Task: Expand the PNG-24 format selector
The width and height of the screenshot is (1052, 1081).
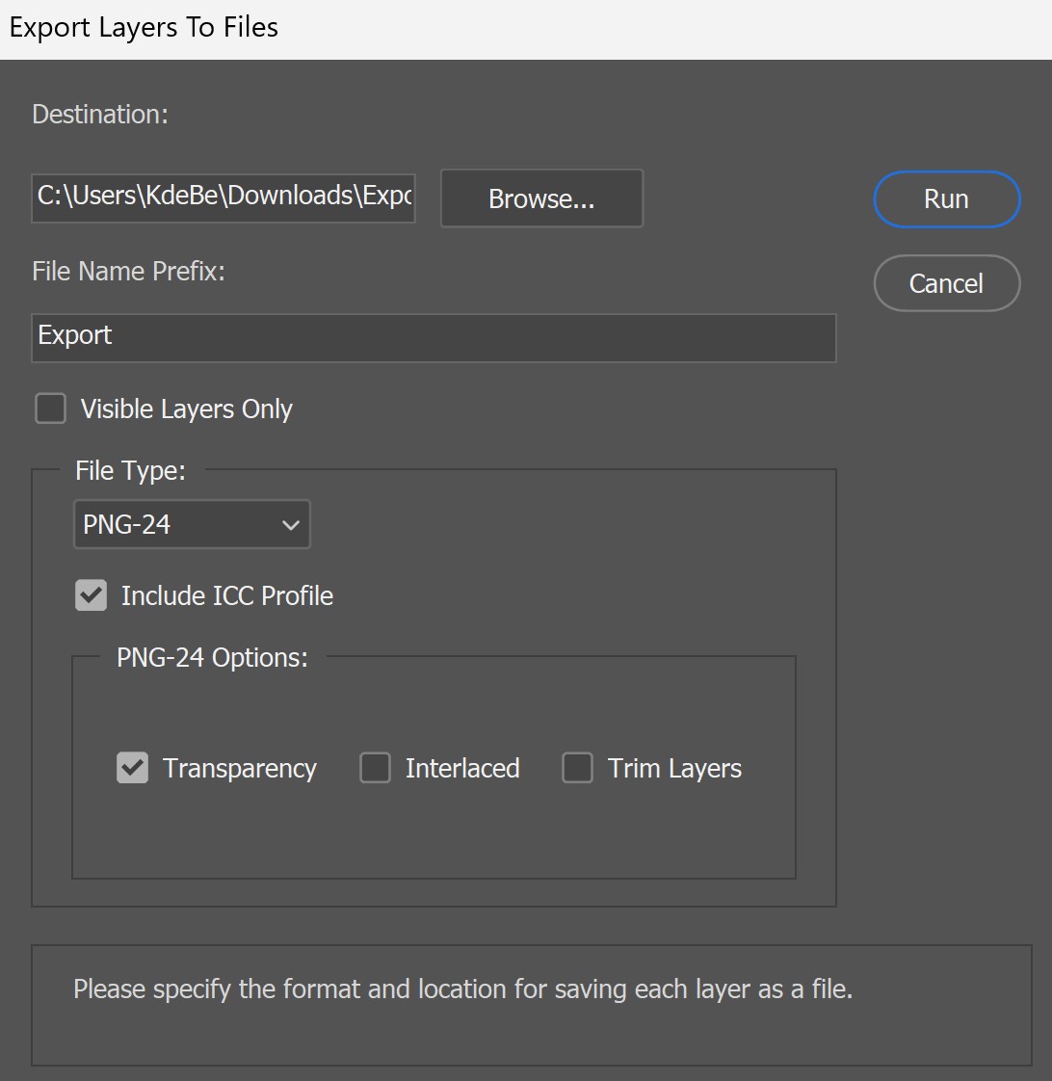Action: pyautogui.click(x=191, y=524)
